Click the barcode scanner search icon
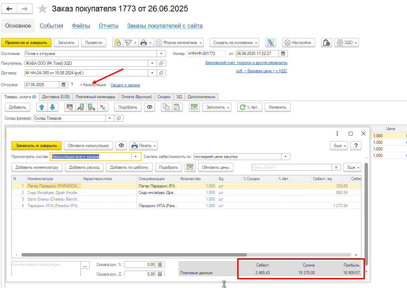407x288 pixels. click(70, 107)
